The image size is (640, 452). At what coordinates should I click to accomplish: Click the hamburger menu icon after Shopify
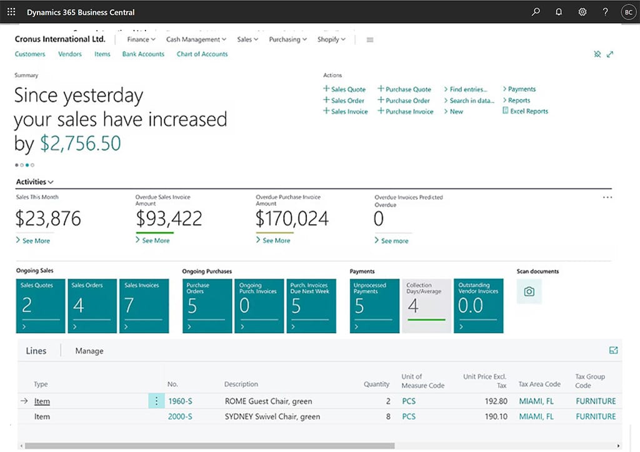(x=370, y=39)
